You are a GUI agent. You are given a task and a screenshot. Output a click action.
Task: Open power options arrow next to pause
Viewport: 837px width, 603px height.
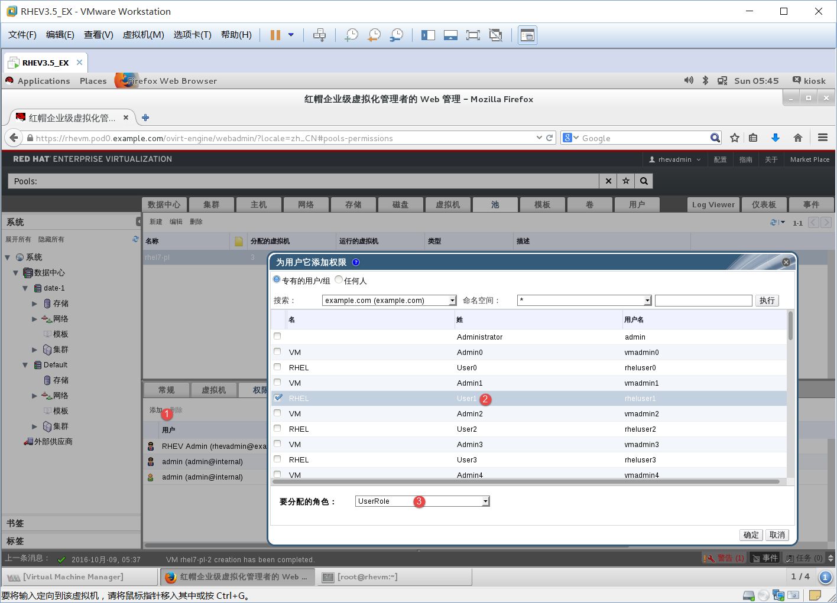point(291,35)
